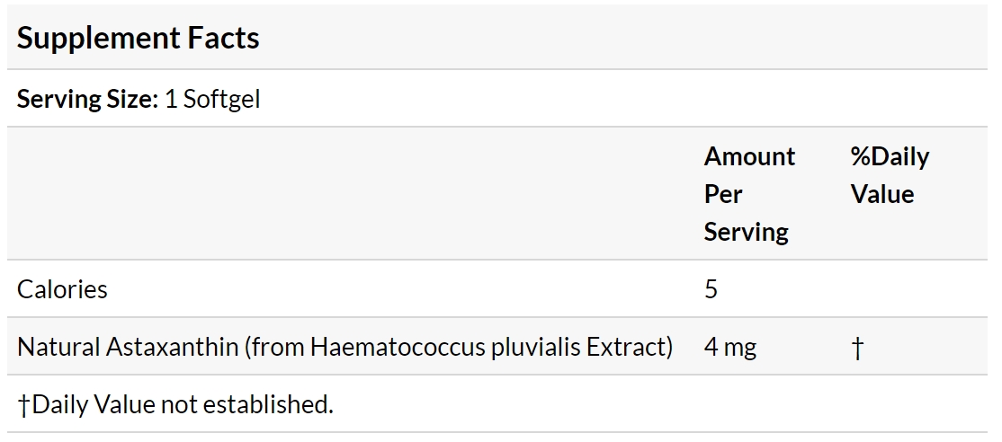Select the Calories row label

62,289
